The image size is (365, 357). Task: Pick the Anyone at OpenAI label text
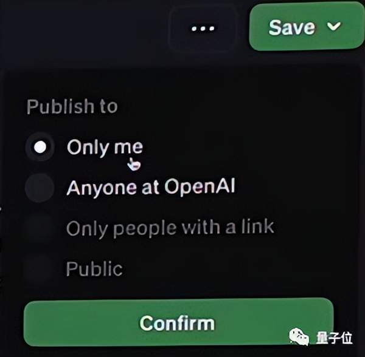[x=151, y=187]
